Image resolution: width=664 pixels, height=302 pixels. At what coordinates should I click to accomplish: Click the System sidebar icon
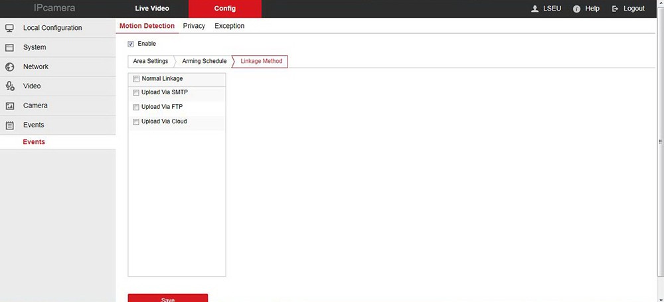(x=9, y=48)
